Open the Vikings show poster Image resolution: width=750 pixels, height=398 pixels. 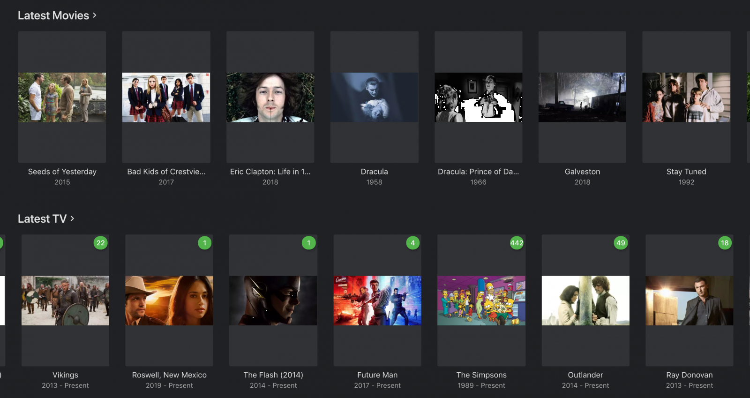click(x=66, y=300)
